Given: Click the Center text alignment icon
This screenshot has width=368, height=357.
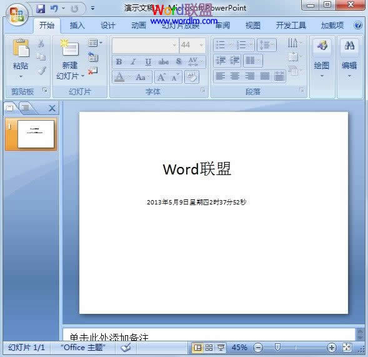Looking at the screenshot, I should (x=235, y=76).
